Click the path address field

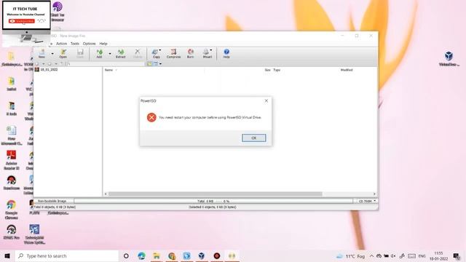[106, 63]
